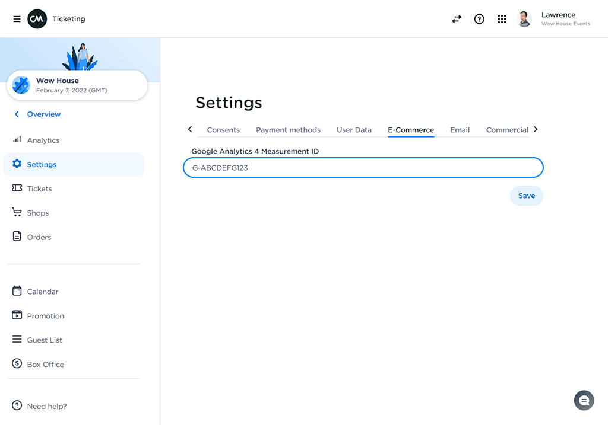608x425 pixels.
Task: Click the switch arrows icon
Action: tap(456, 19)
